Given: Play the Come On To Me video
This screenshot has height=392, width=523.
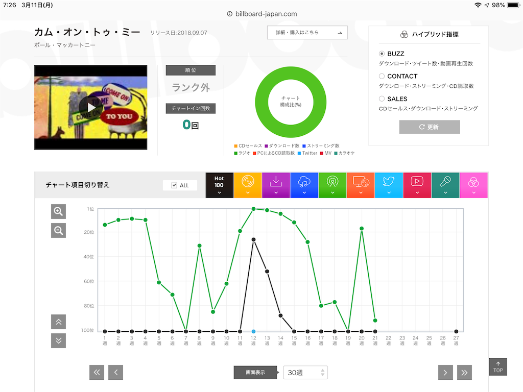Looking at the screenshot, I should (91, 107).
